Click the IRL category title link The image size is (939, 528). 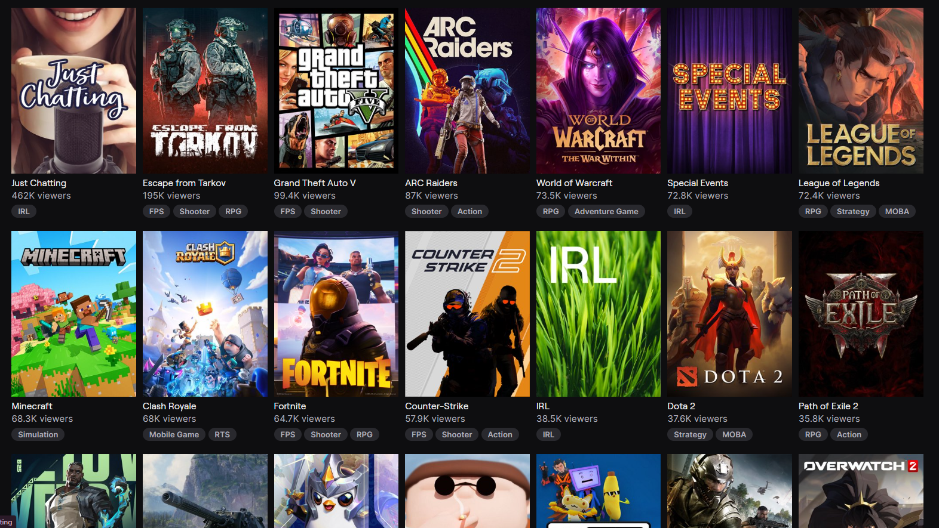click(543, 406)
